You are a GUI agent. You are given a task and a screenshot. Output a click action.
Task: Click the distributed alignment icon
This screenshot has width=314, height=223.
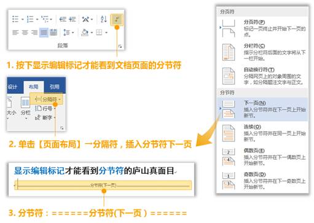53,33
